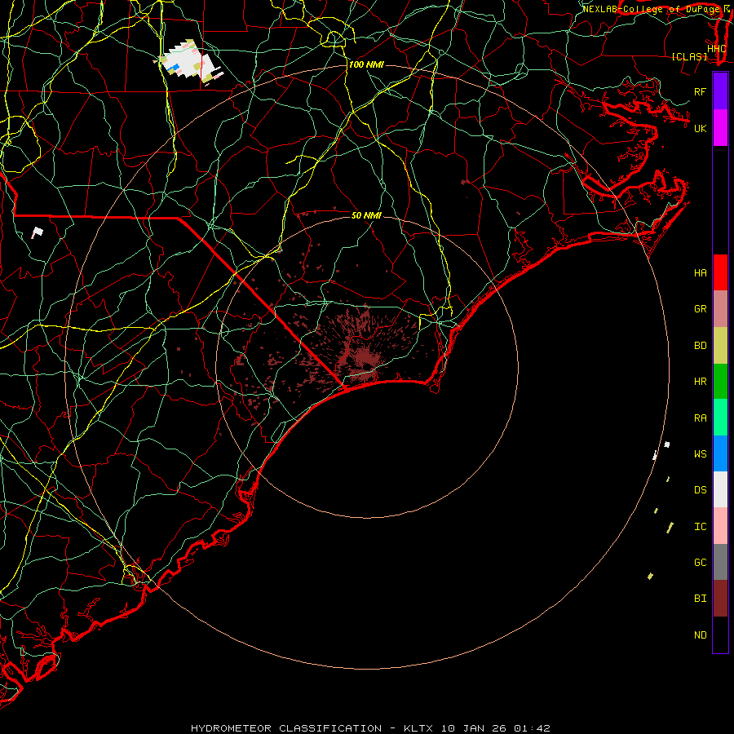Click the green HR legend color swatch
Image resolution: width=734 pixels, height=734 pixels.
click(720, 382)
